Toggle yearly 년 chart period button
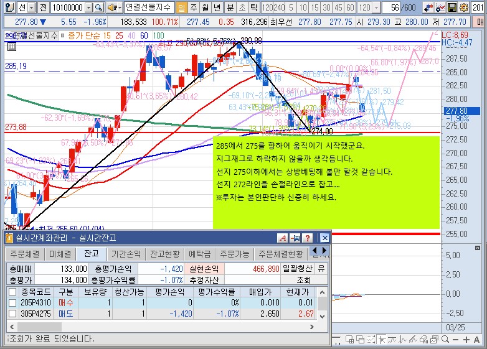487x349 pixels. (x=217, y=7)
